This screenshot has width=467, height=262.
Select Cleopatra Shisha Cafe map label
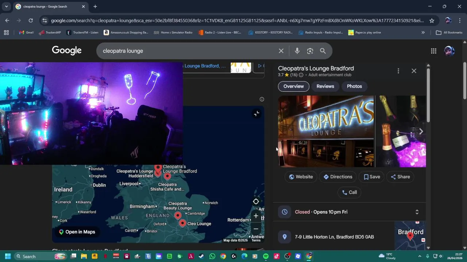(x=167, y=187)
